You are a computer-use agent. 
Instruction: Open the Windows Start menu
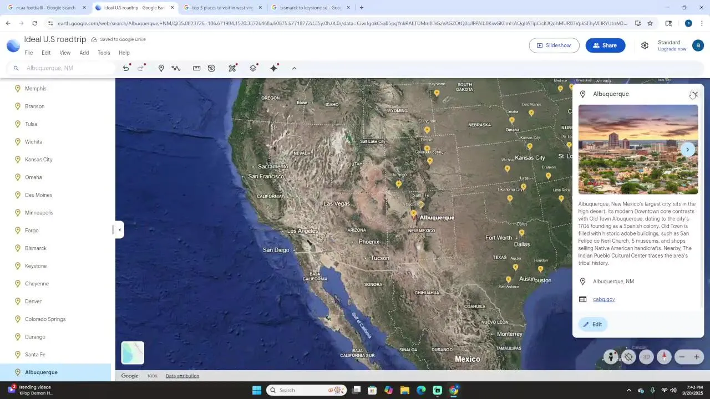[x=256, y=390]
